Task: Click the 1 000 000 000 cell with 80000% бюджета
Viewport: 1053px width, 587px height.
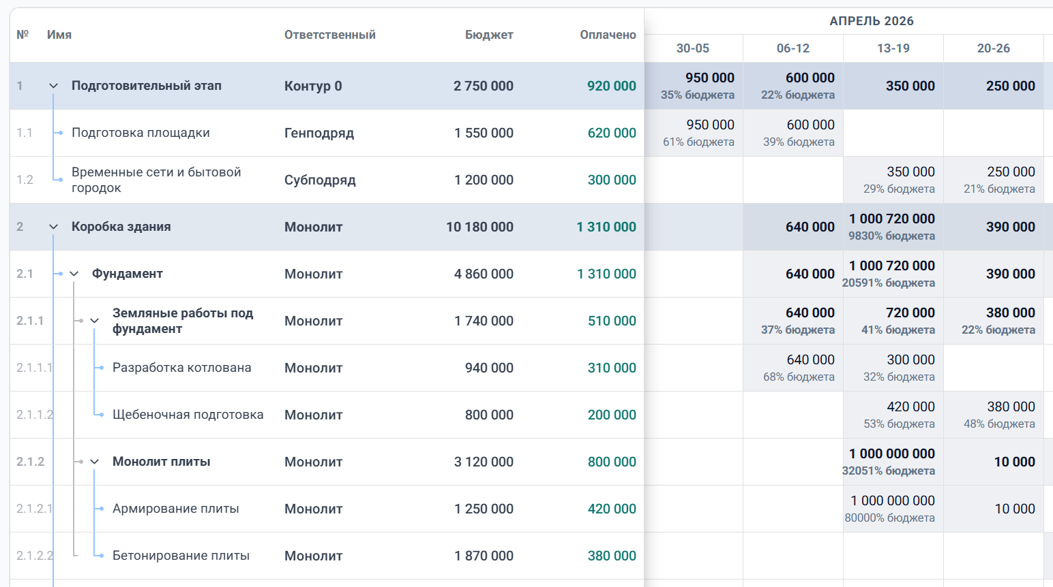Action: (x=893, y=509)
